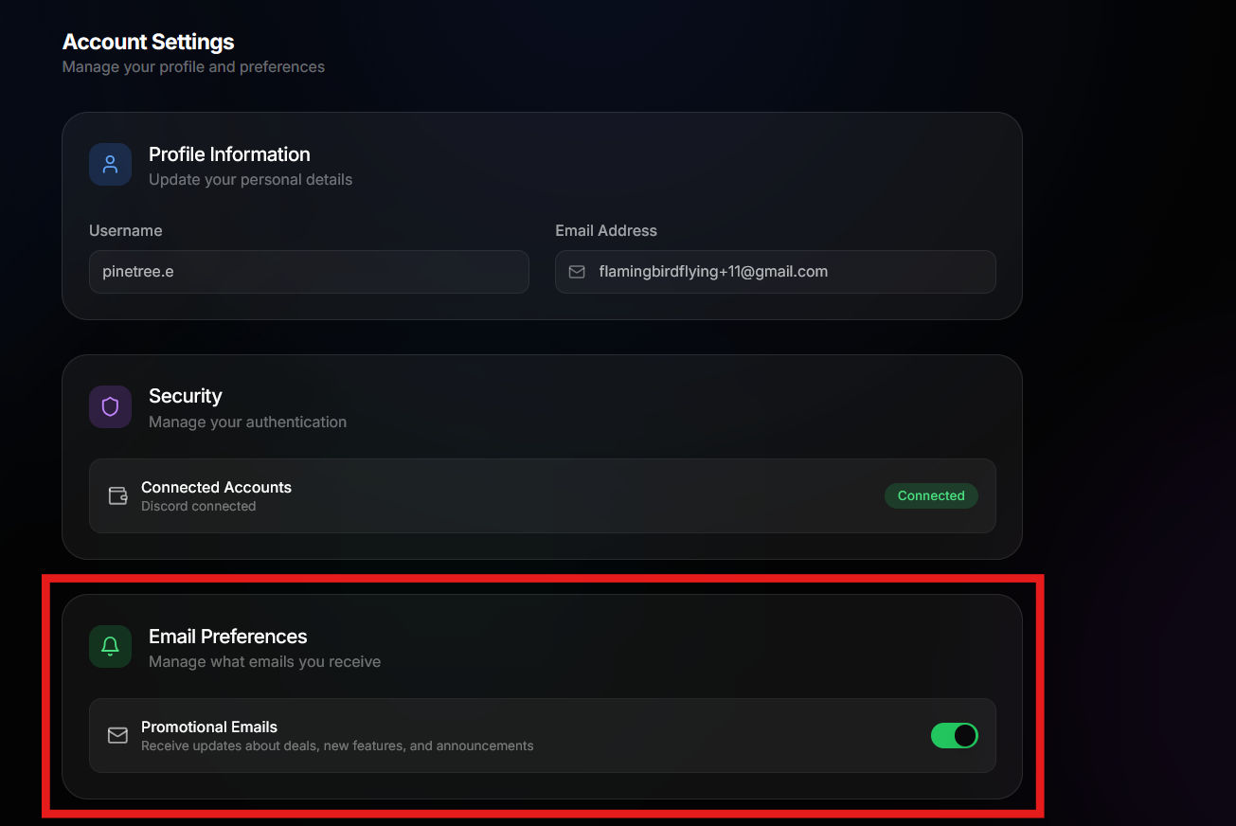
Task: Click into the Email Address text field
Action: [786, 272]
